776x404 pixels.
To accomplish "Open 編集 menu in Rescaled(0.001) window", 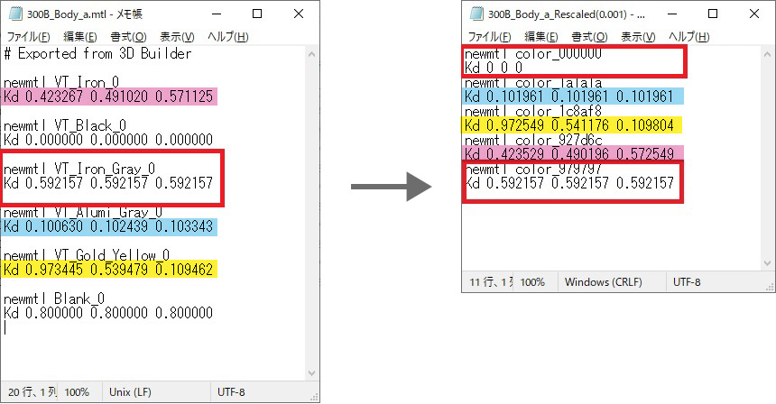I will 541,37.
